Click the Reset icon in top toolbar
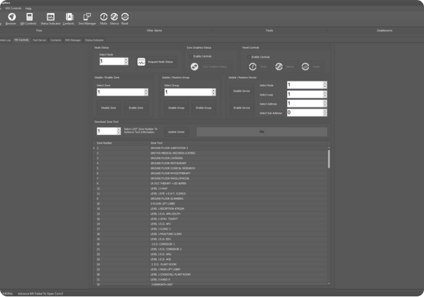This screenshot has height=297, width=424. 124,18
